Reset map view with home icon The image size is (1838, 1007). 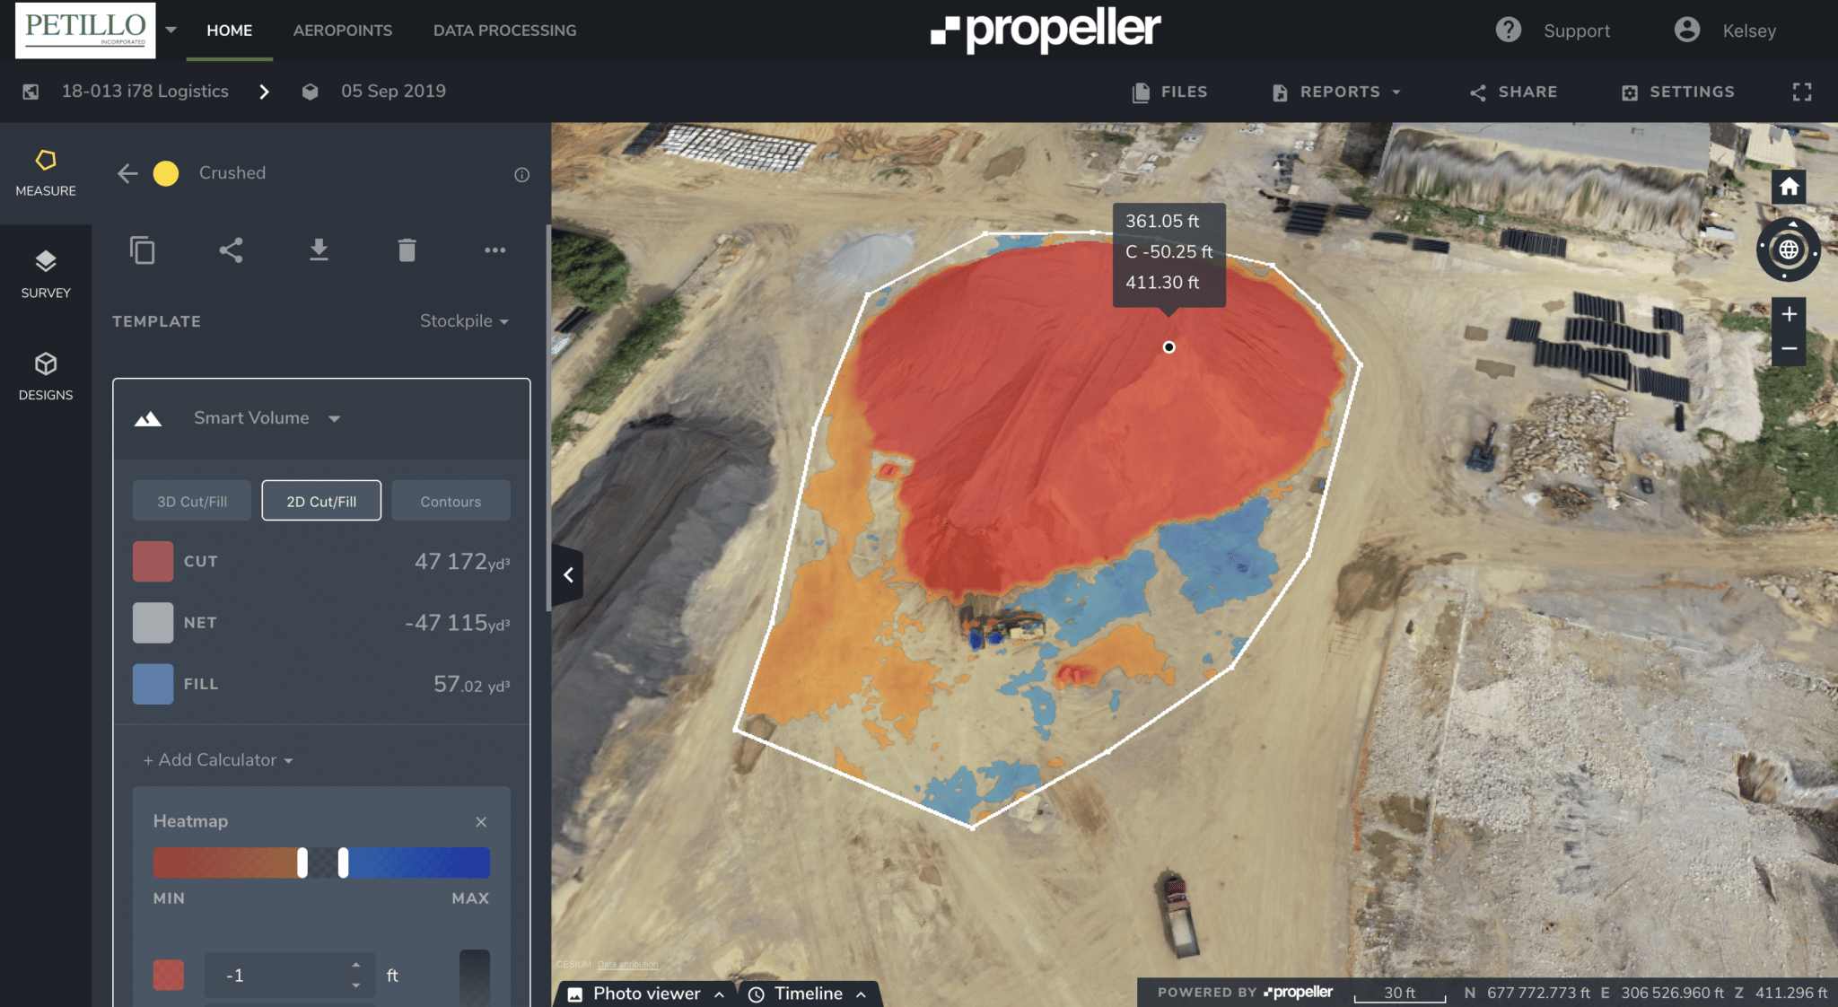pyautogui.click(x=1789, y=187)
